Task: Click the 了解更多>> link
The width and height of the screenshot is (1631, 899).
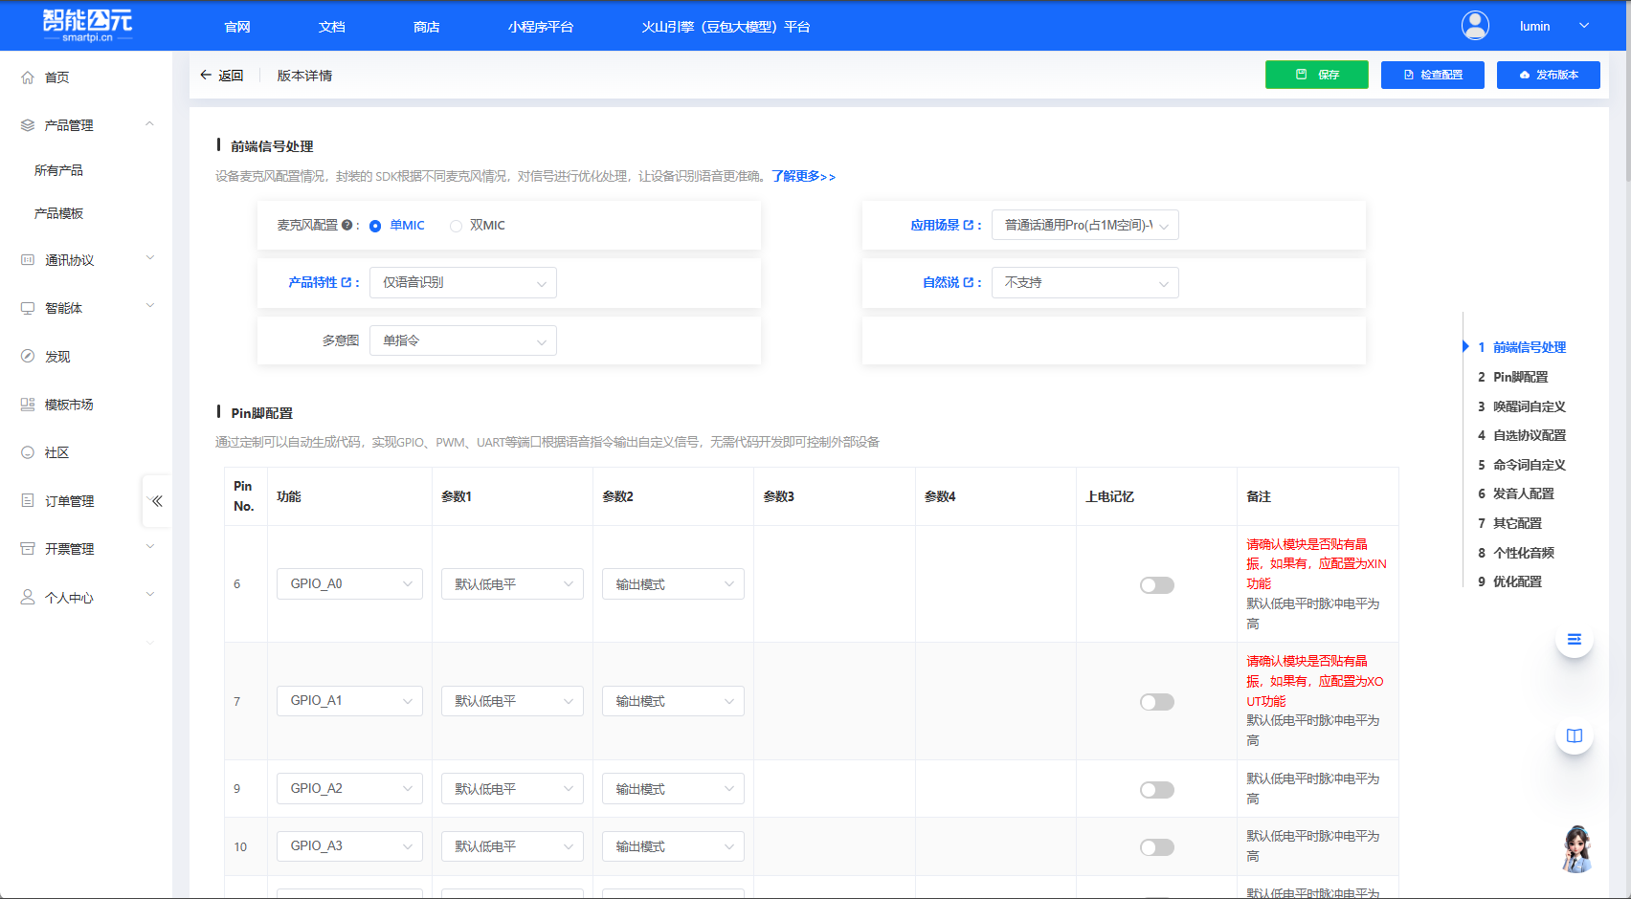Action: (x=803, y=176)
